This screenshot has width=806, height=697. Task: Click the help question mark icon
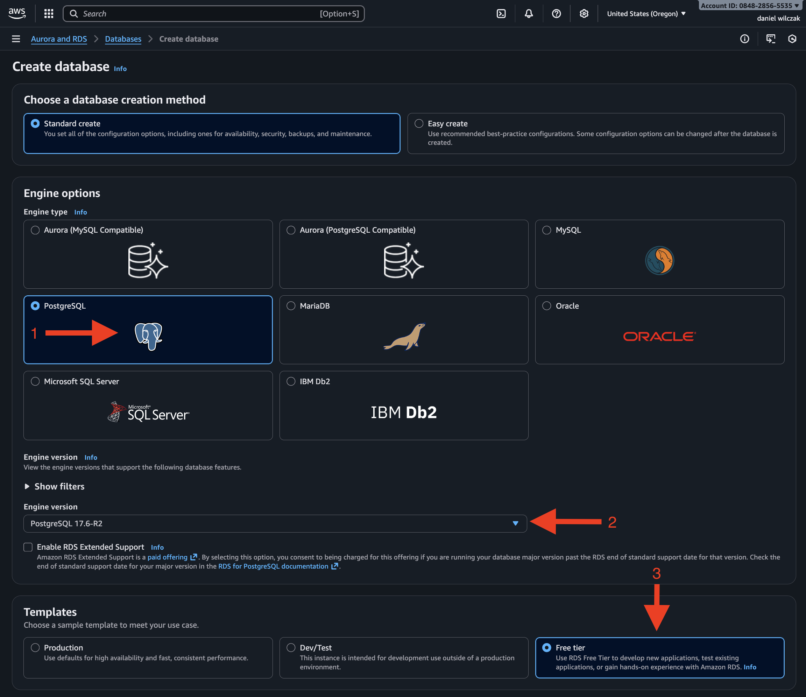(x=556, y=14)
